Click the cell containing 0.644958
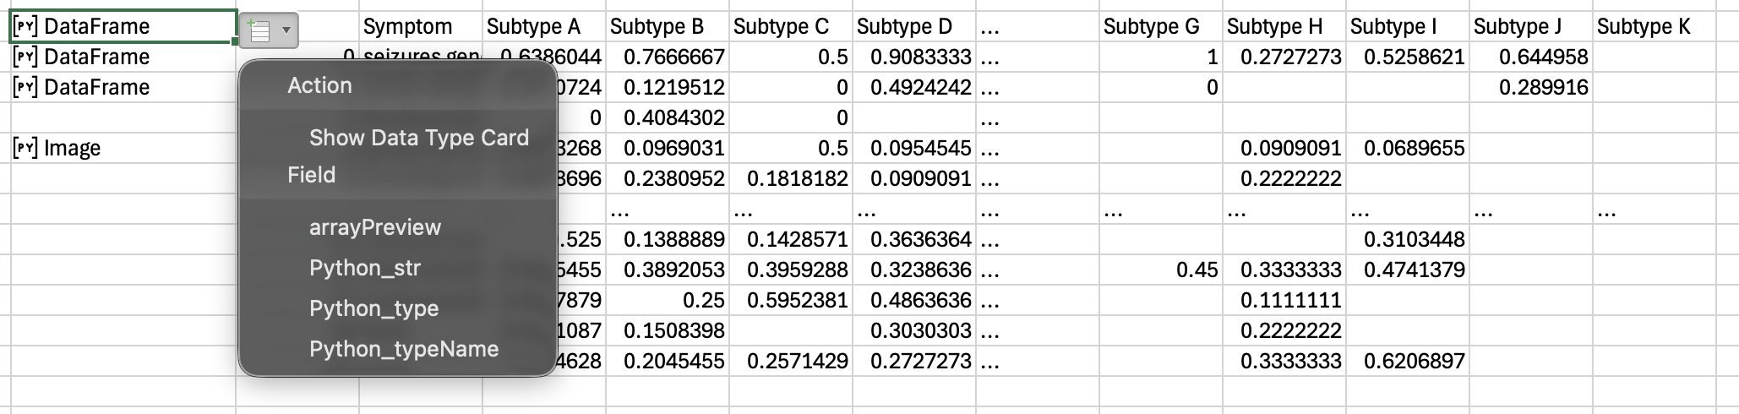The image size is (1739, 414). click(1542, 57)
